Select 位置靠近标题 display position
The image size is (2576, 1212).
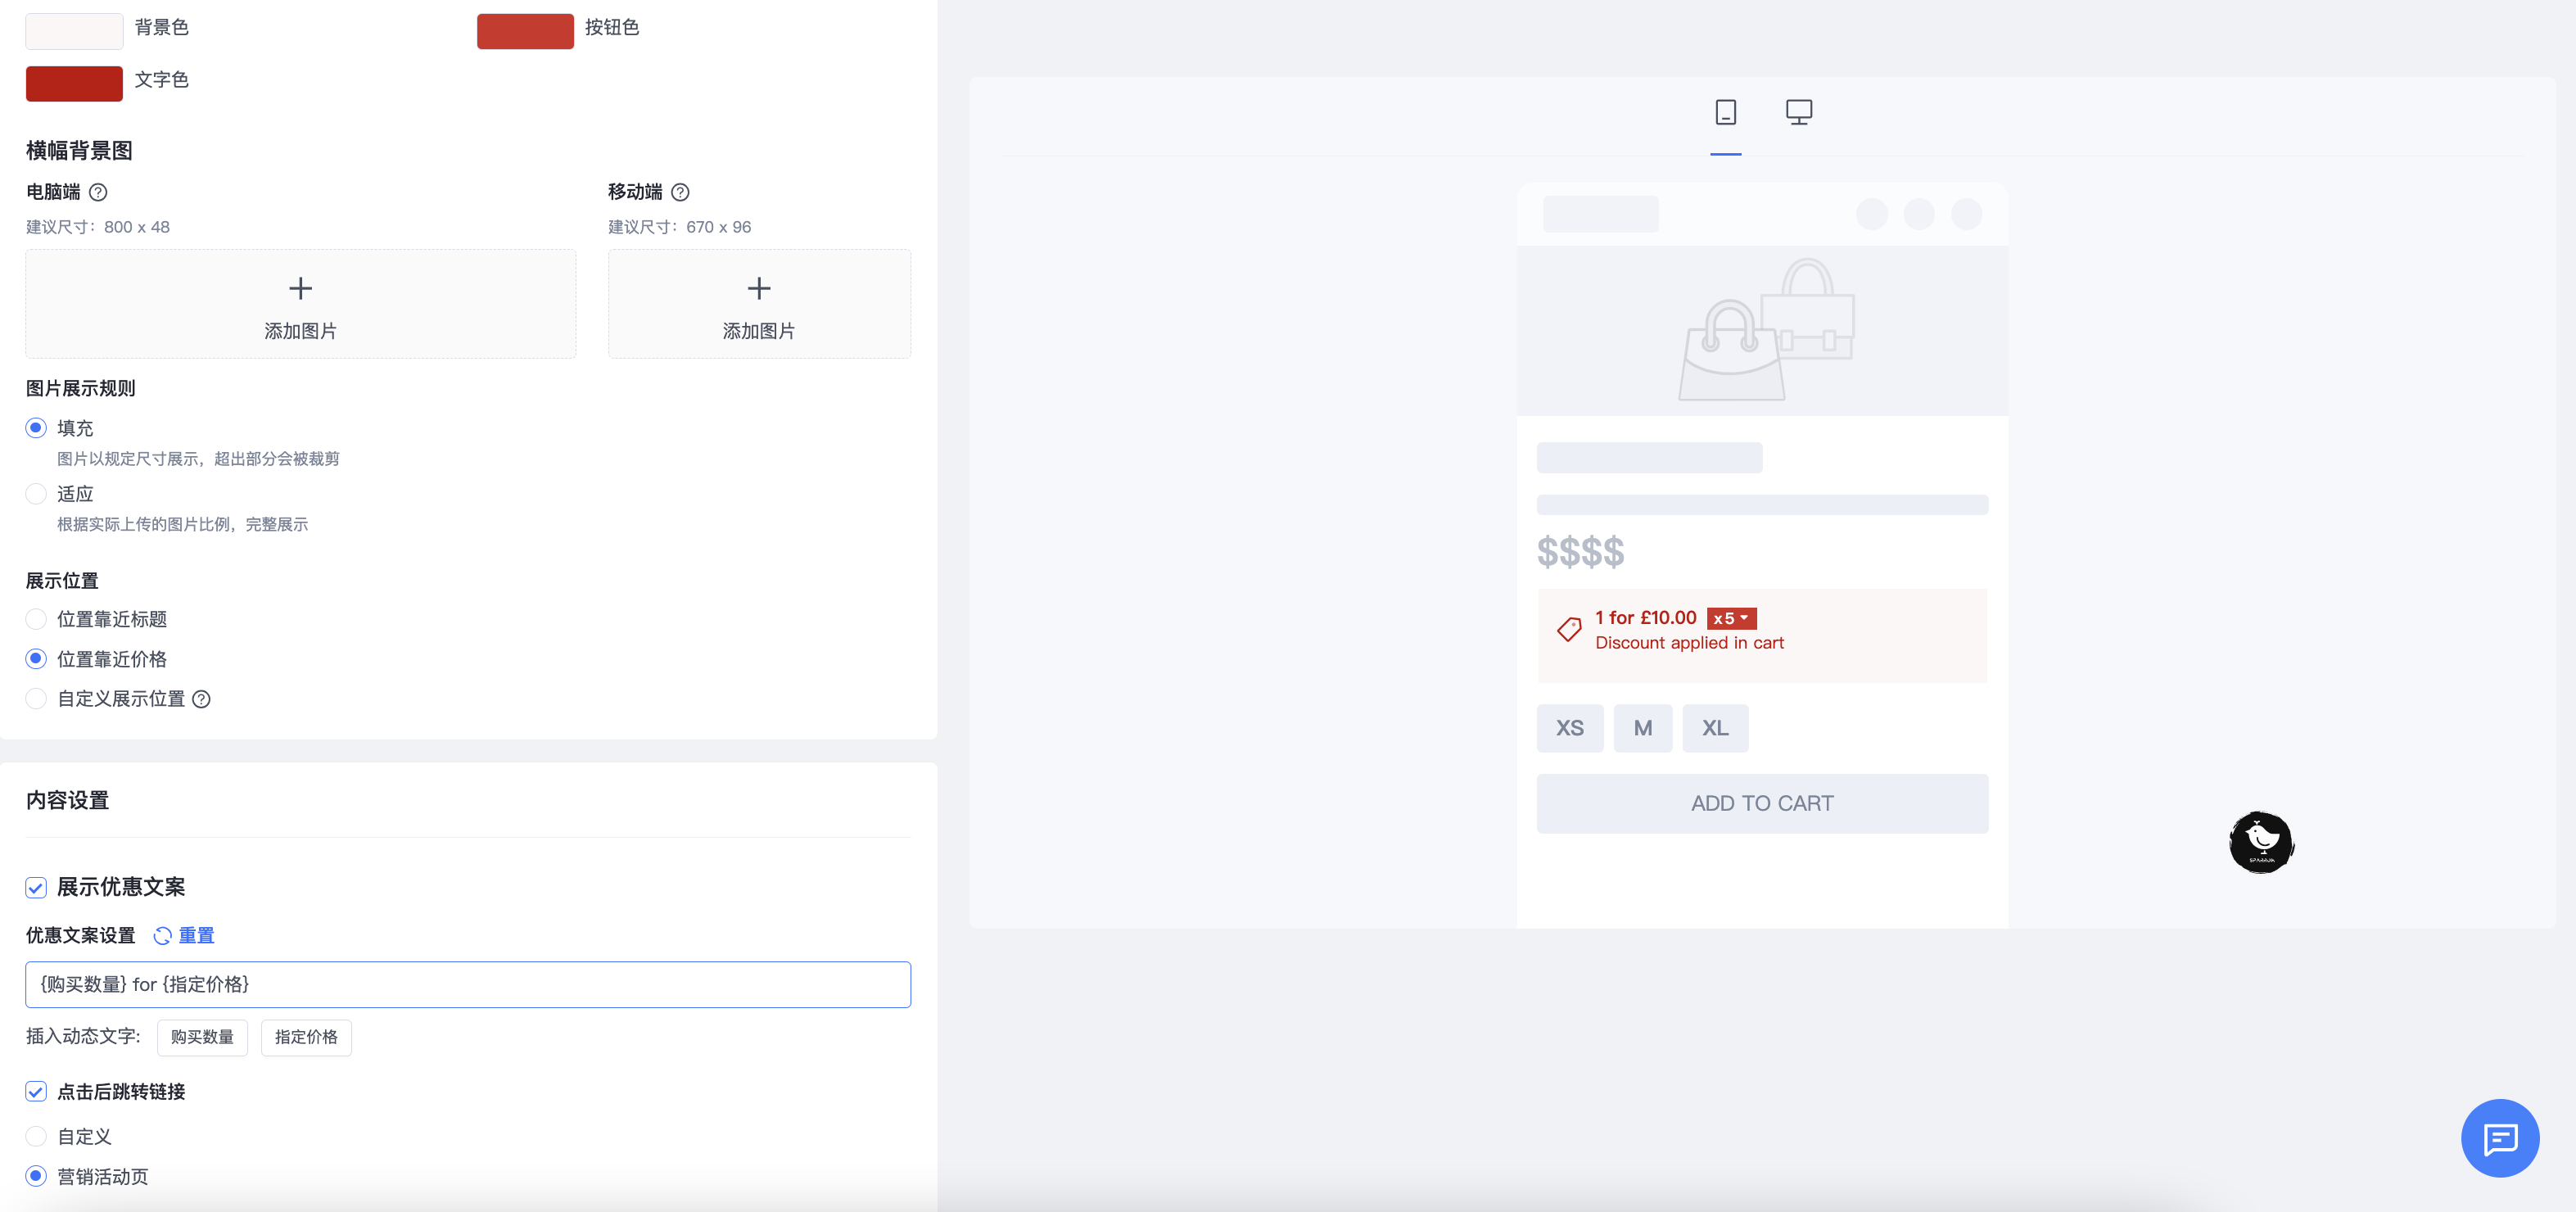click(36, 619)
